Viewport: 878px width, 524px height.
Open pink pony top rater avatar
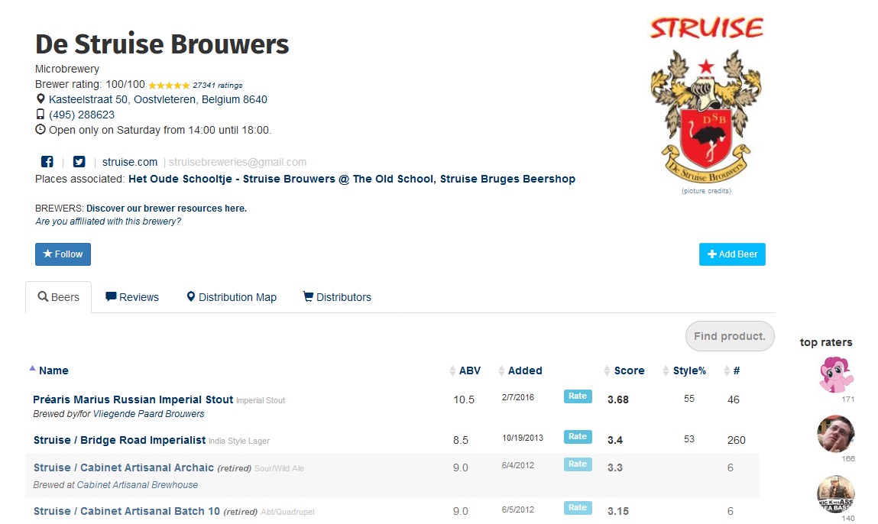836,374
